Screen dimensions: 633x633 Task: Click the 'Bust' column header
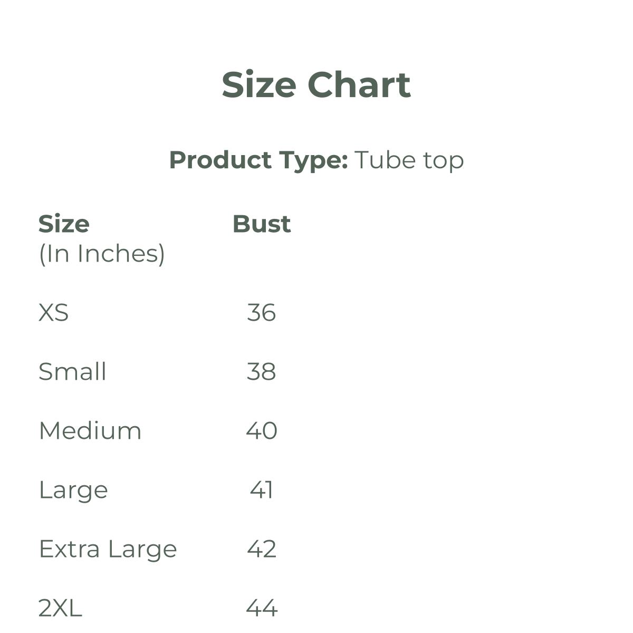(261, 224)
